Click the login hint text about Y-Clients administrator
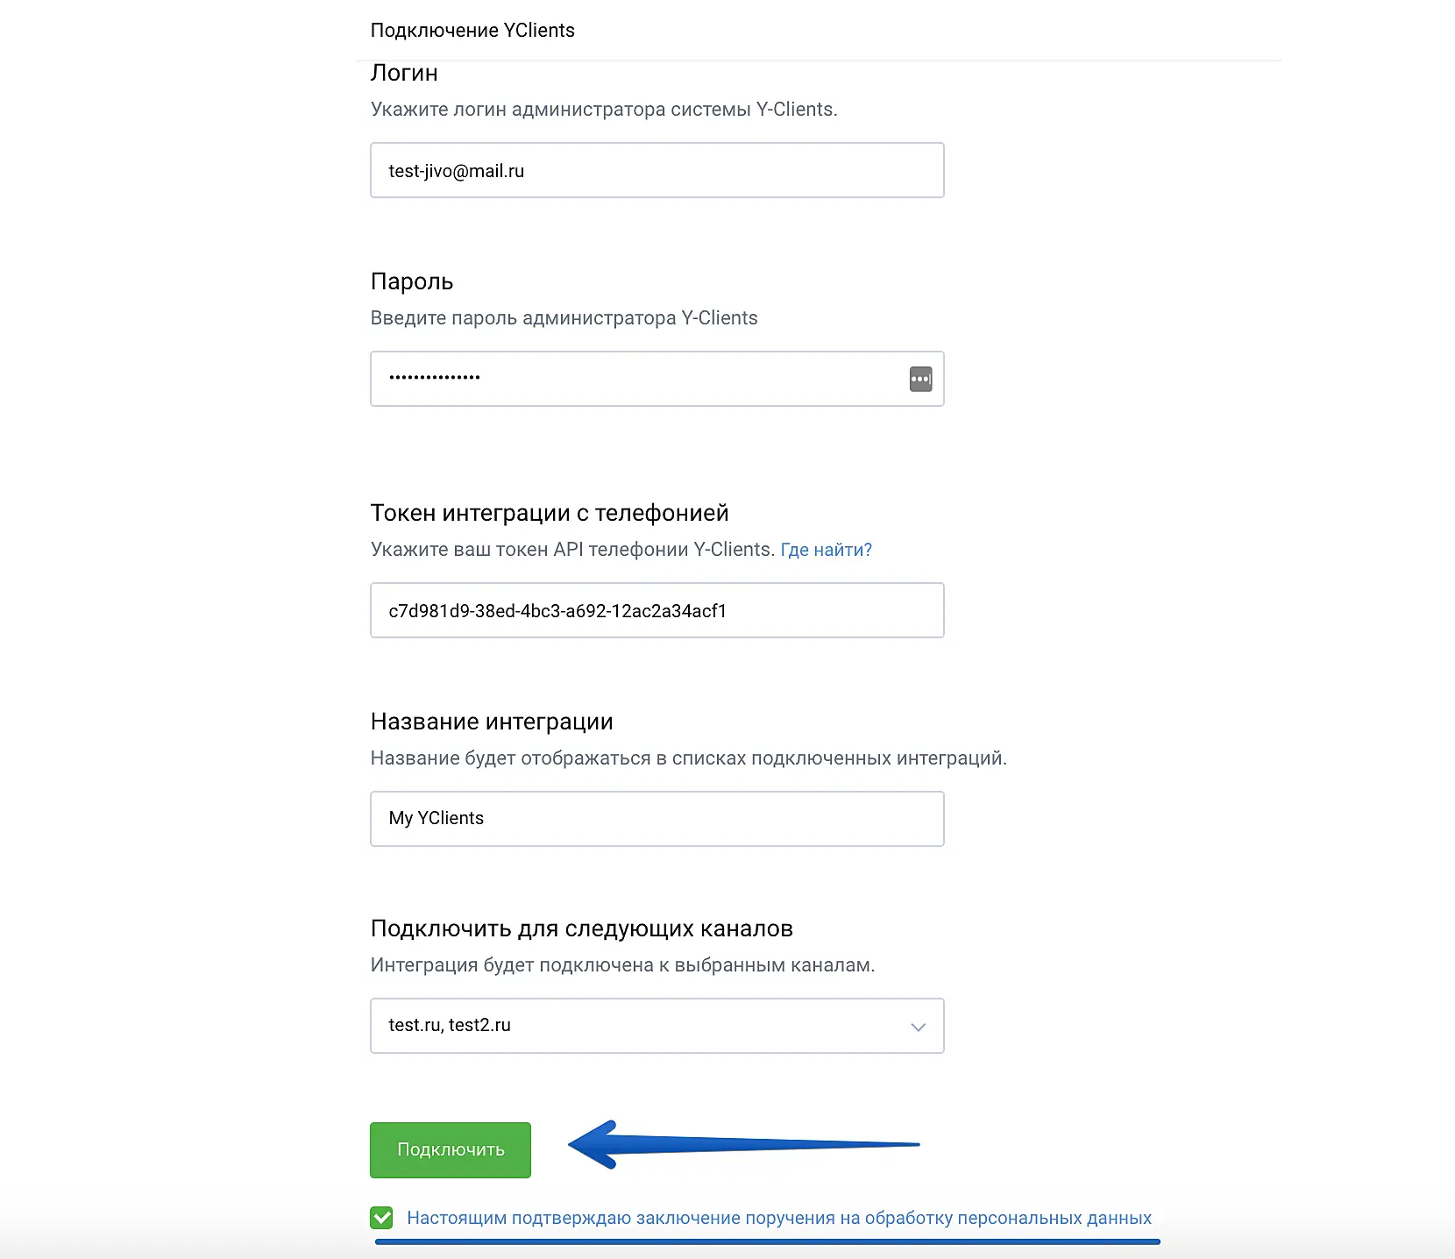Image resolution: width=1455 pixels, height=1259 pixels. click(604, 110)
